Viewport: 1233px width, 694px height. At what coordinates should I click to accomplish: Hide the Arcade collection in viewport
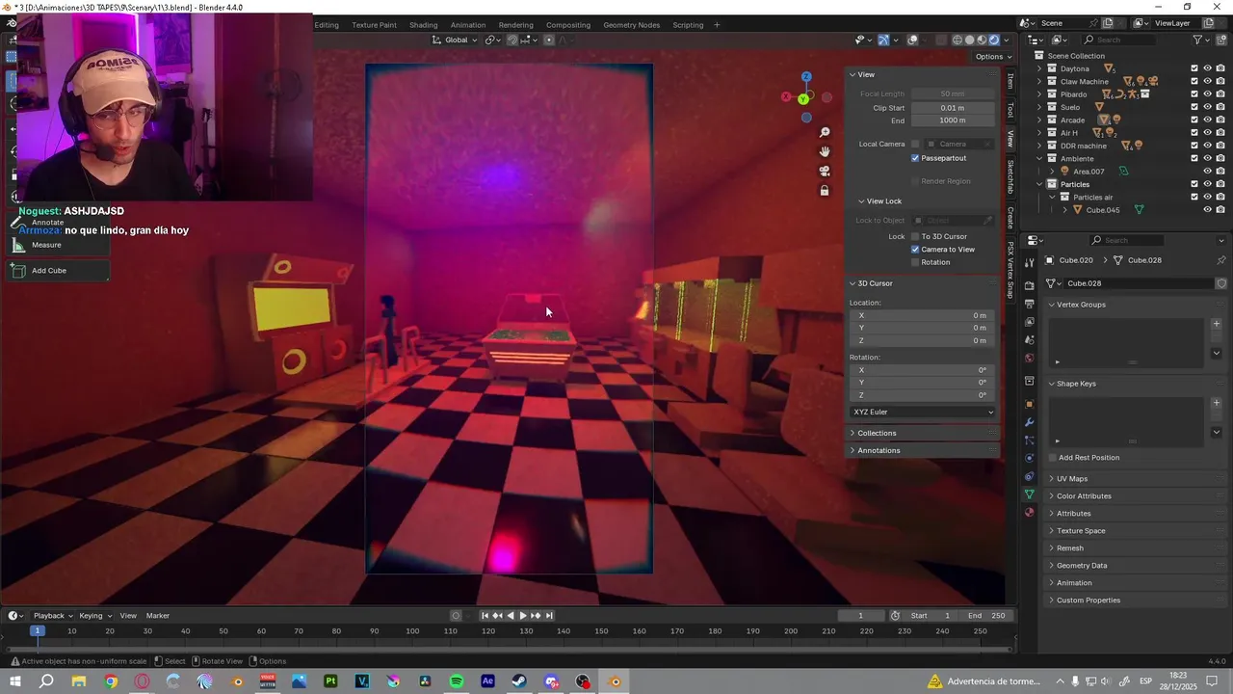pos(1207,120)
